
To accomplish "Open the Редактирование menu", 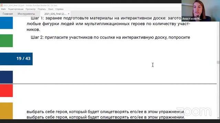I will pos(16,9).
